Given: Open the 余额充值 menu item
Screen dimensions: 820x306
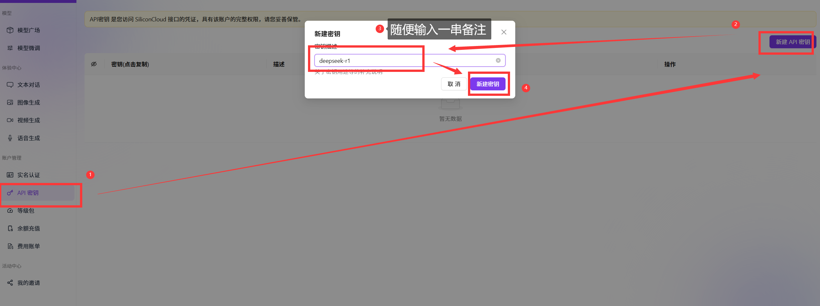Looking at the screenshot, I should tap(28, 229).
